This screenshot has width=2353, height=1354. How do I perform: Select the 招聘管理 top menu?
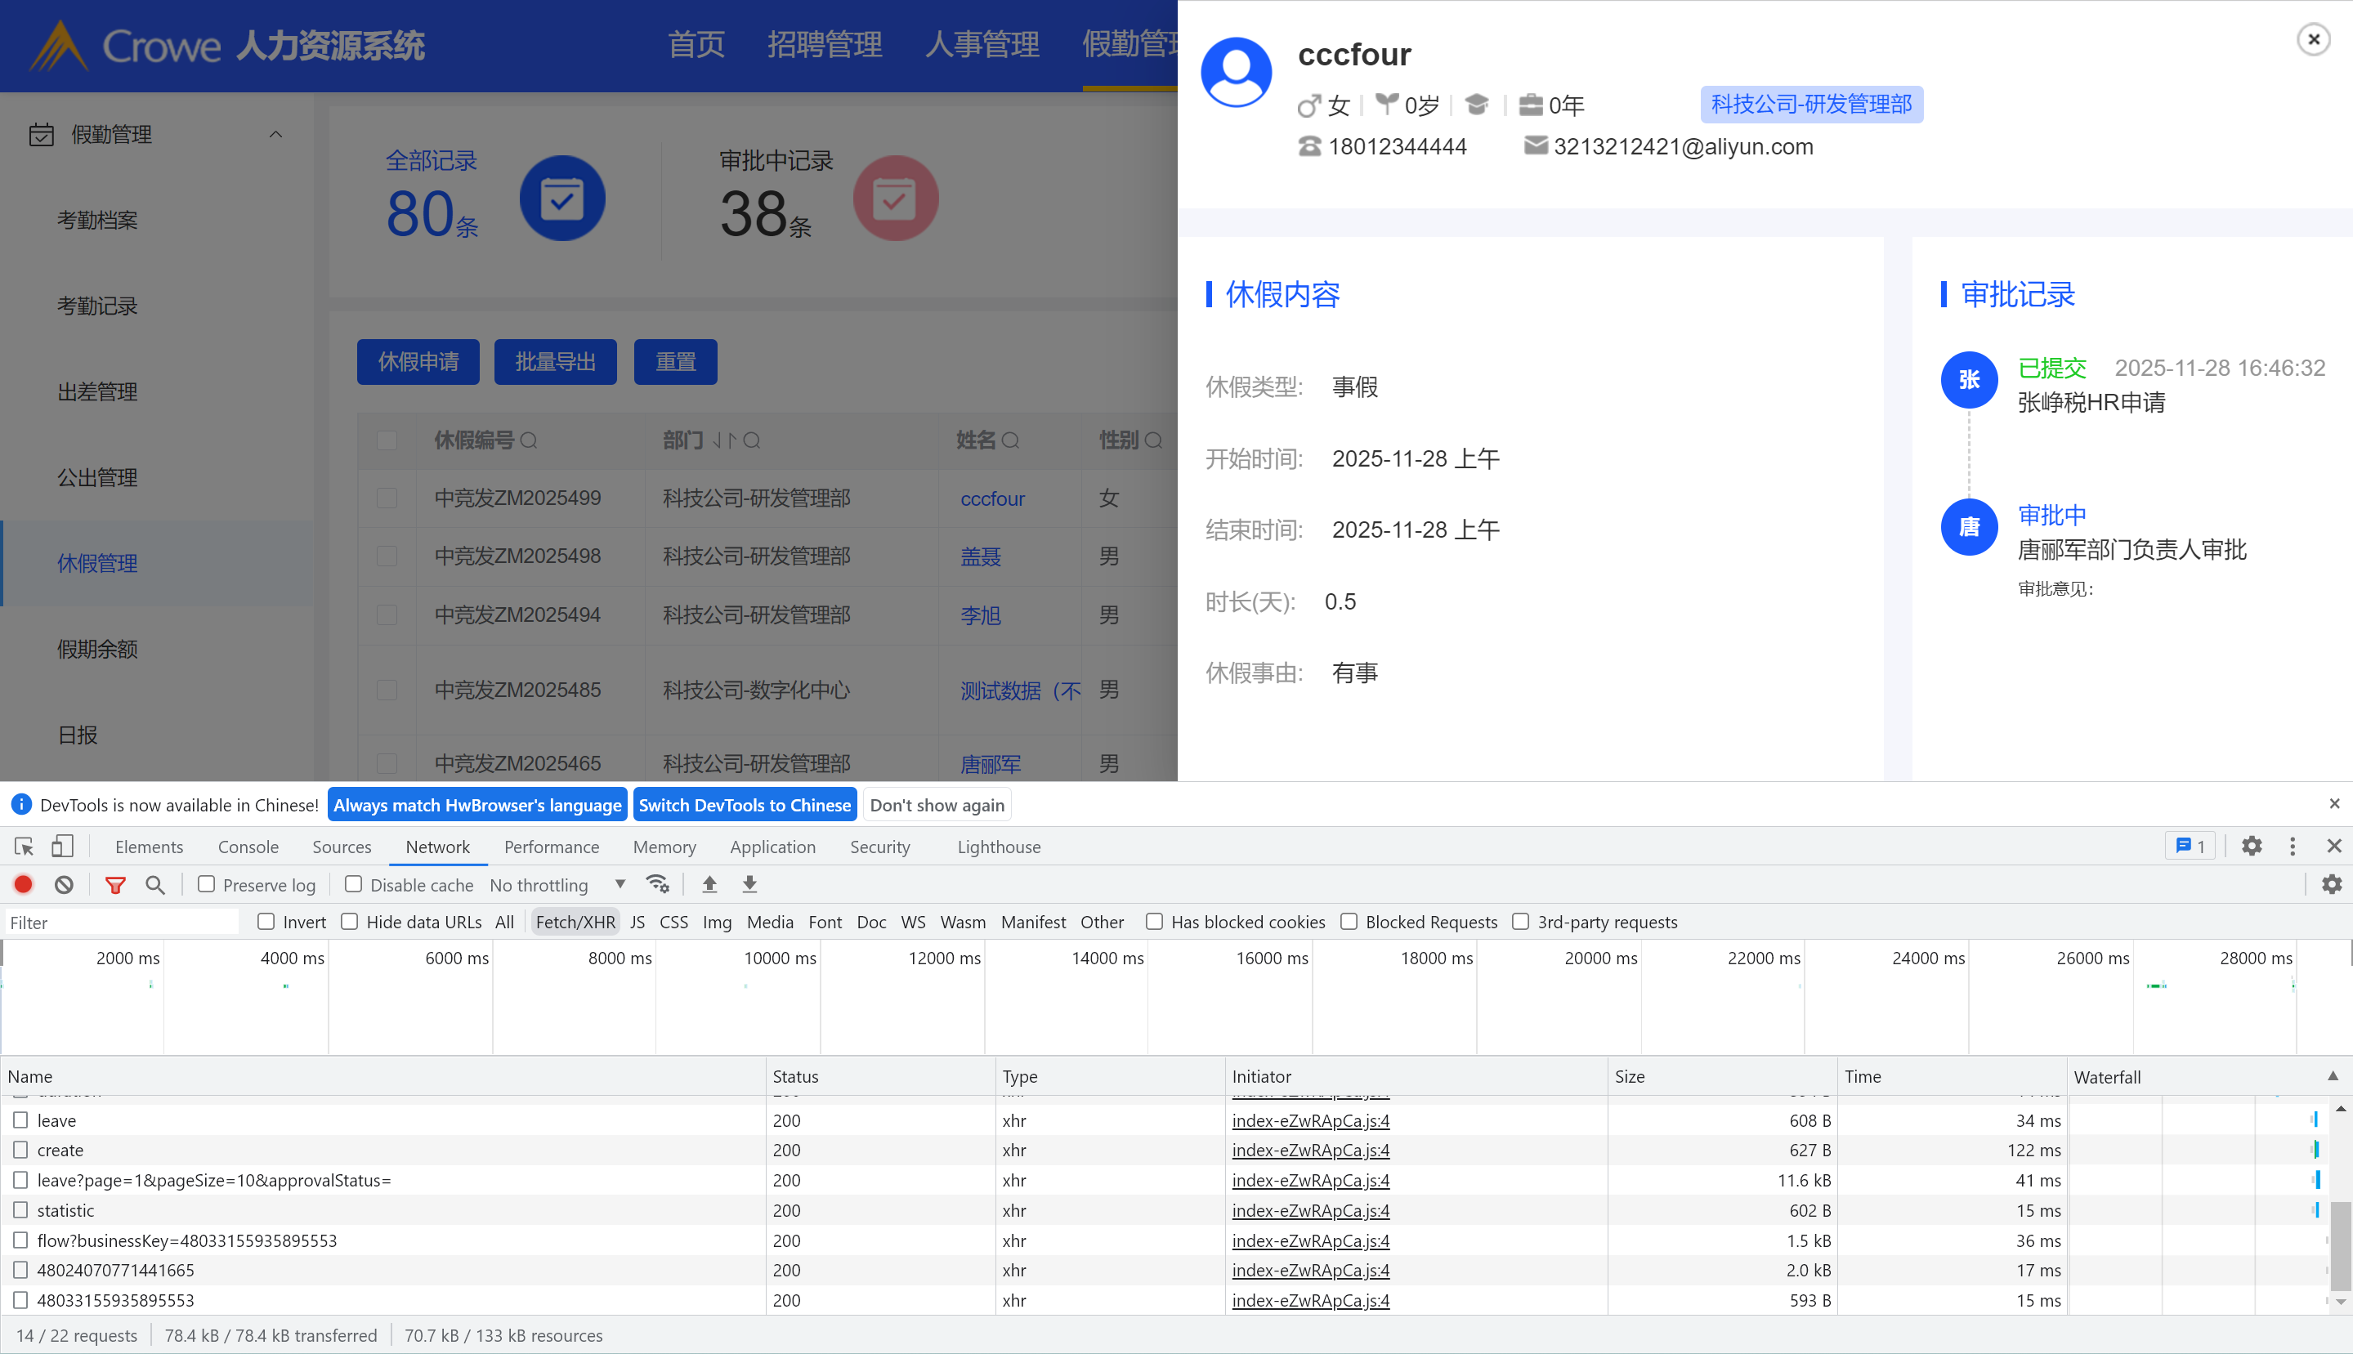[824, 43]
